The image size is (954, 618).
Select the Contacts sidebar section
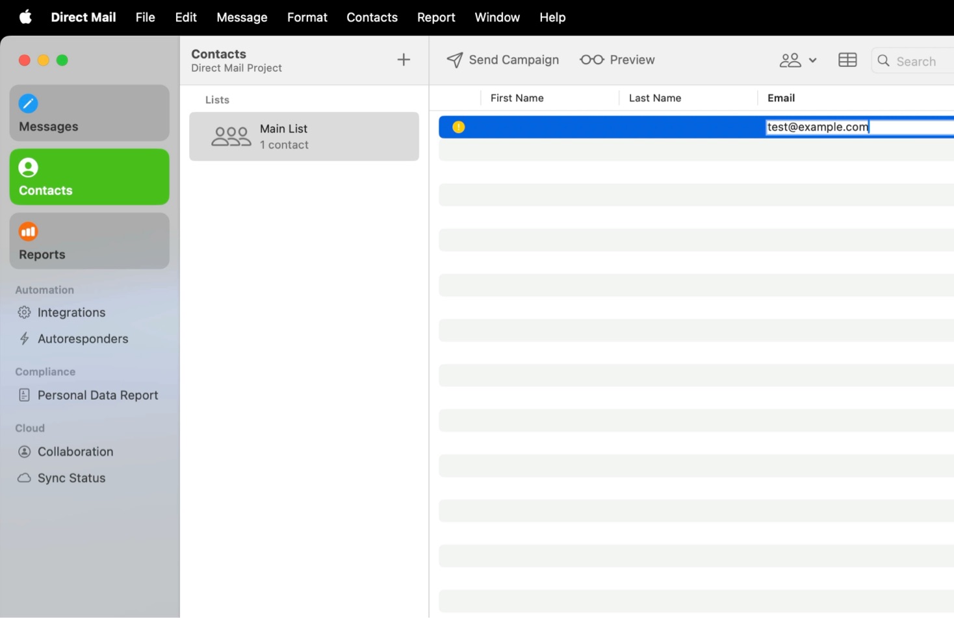pyautogui.click(x=89, y=177)
